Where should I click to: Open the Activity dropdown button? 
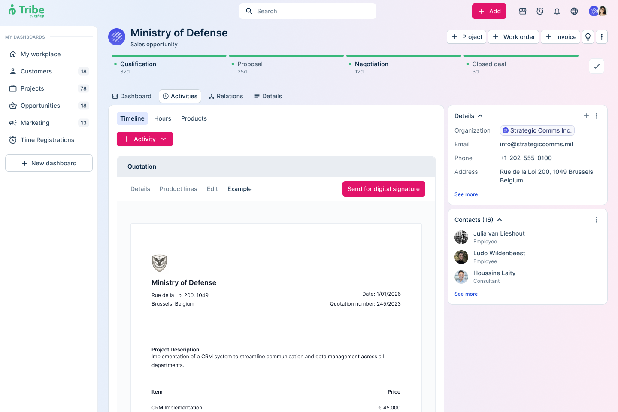click(x=145, y=139)
